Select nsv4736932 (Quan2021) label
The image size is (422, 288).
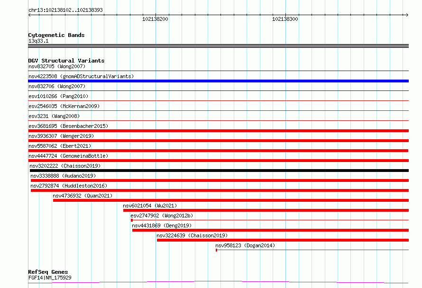tap(83, 196)
